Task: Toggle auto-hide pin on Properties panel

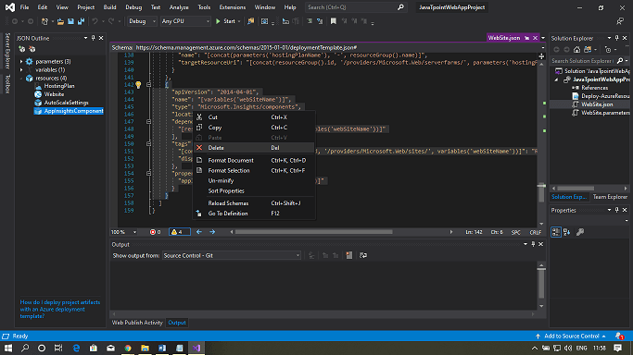Action: [617, 210]
